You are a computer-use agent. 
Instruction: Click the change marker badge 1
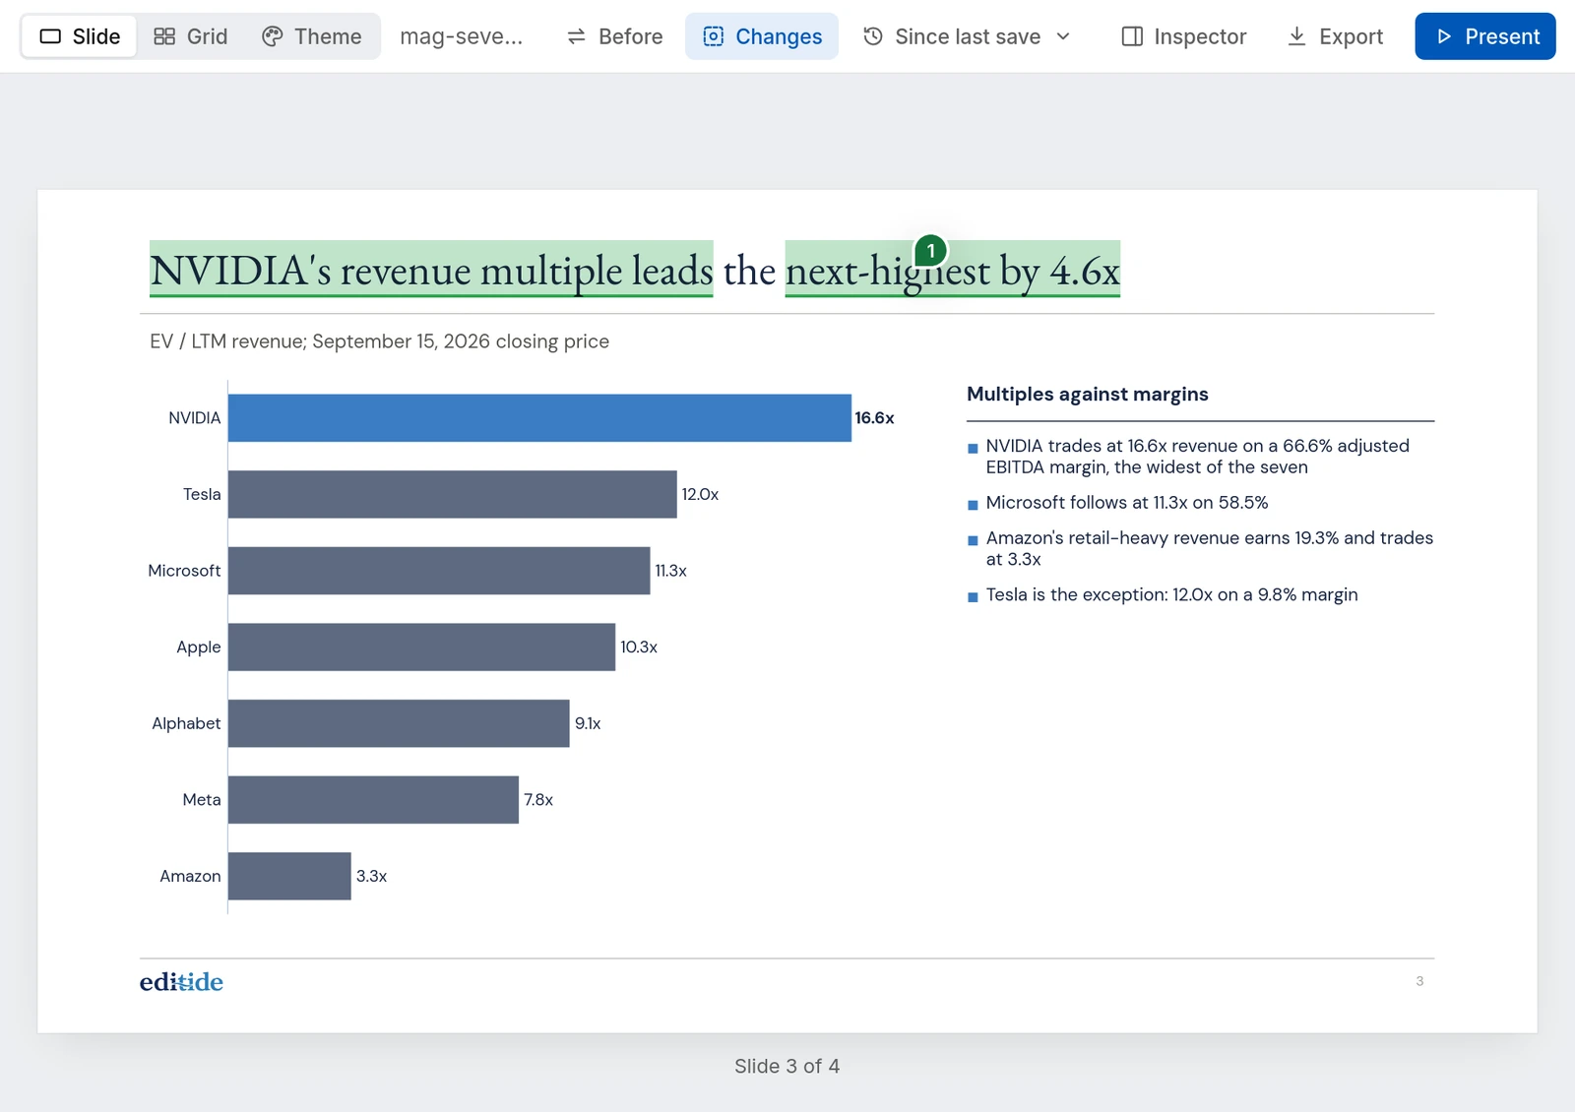click(931, 251)
